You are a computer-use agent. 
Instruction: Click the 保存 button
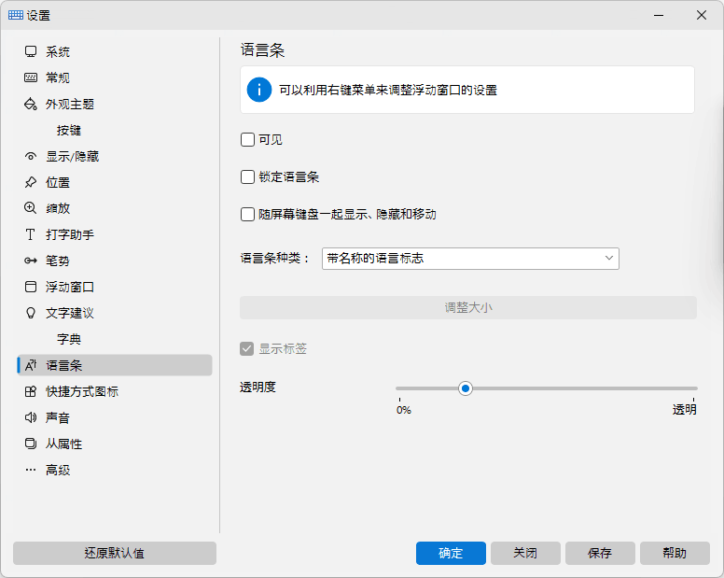pos(600,553)
